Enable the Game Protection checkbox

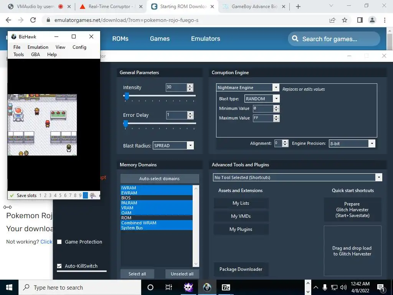point(59,242)
